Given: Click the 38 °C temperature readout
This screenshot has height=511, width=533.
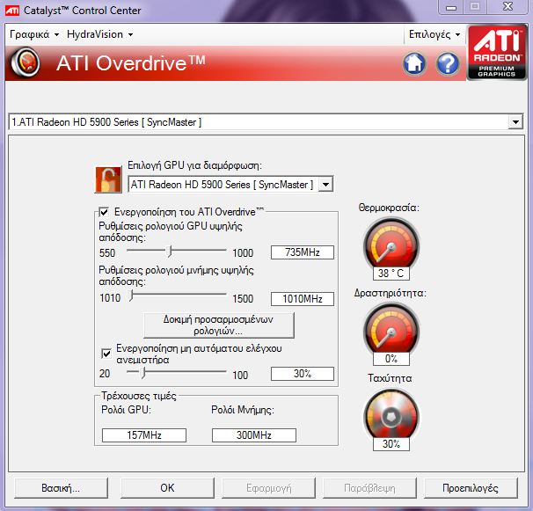Looking at the screenshot, I should point(391,274).
